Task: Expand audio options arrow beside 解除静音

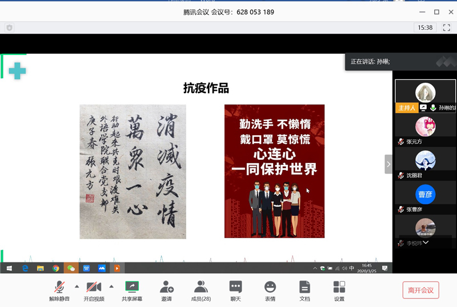Action: [77, 286]
